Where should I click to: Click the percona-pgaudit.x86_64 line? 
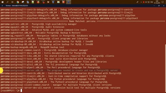[32, 27]
